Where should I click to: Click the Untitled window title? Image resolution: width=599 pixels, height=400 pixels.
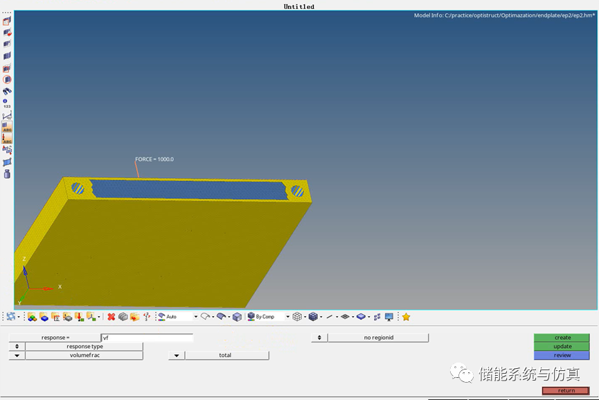coord(298,6)
